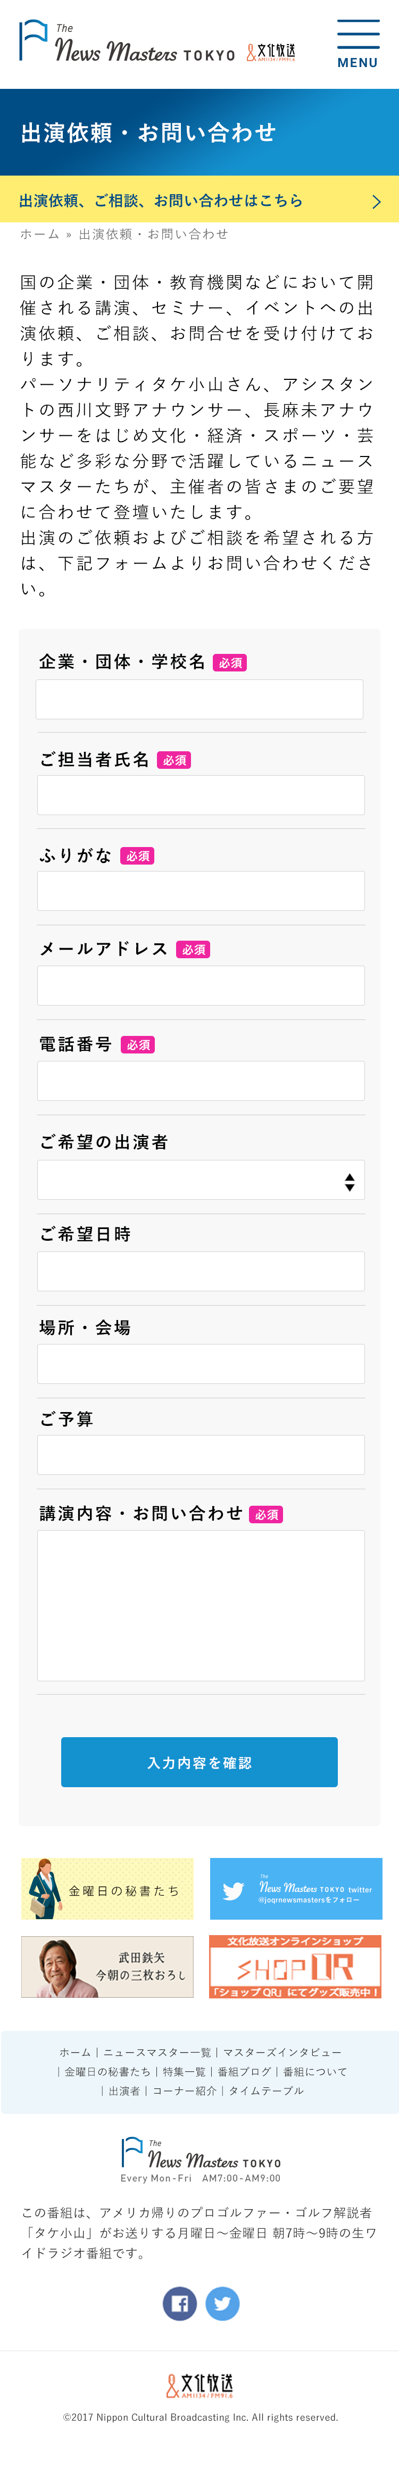Click the 入力内容を確認 button

pos(199,1763)
